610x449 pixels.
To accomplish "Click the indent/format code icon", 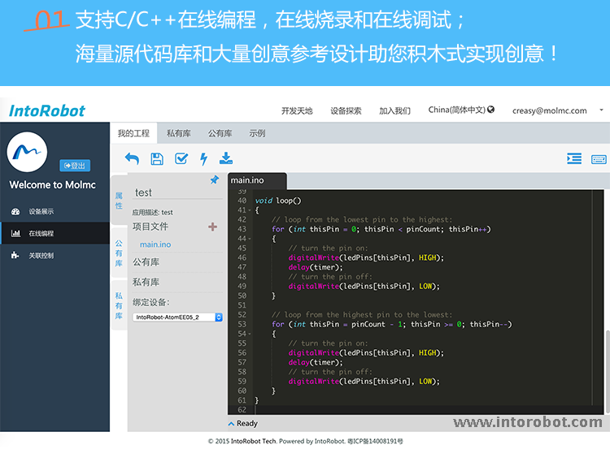I will pyautogui.click(x=574, y=158).
